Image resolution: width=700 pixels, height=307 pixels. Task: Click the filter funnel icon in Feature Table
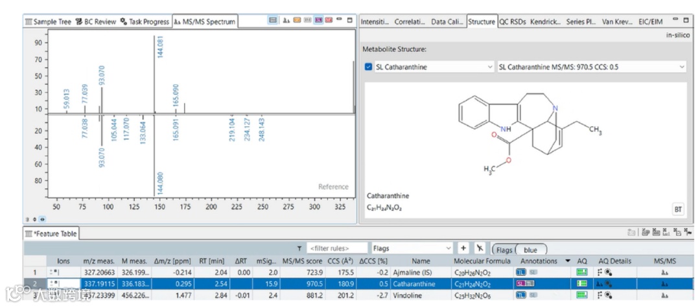point(299,248)
